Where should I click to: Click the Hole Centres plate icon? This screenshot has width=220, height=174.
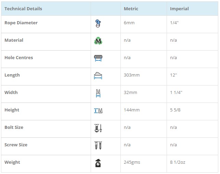(x=98, y=58)
